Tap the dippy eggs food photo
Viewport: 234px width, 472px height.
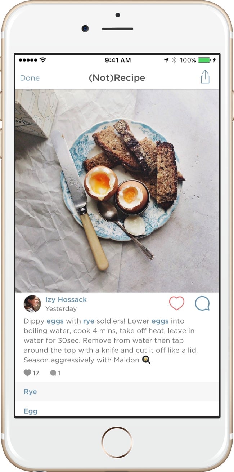click(117, 191)
